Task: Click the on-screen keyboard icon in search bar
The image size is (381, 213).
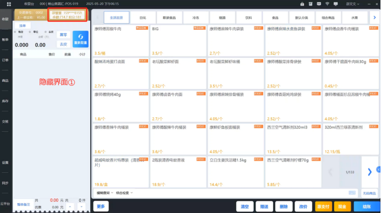Action: [352, 193]
